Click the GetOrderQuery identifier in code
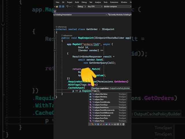The height and width of the screenshot is (139, 185). [x=98, y=63]
